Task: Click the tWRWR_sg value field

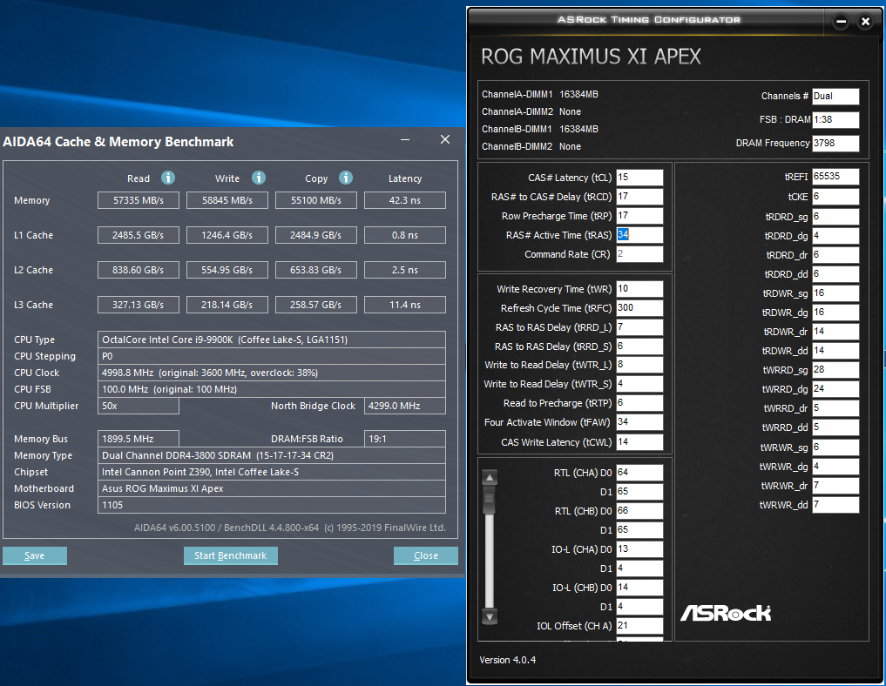Action: tap(835, 447)
